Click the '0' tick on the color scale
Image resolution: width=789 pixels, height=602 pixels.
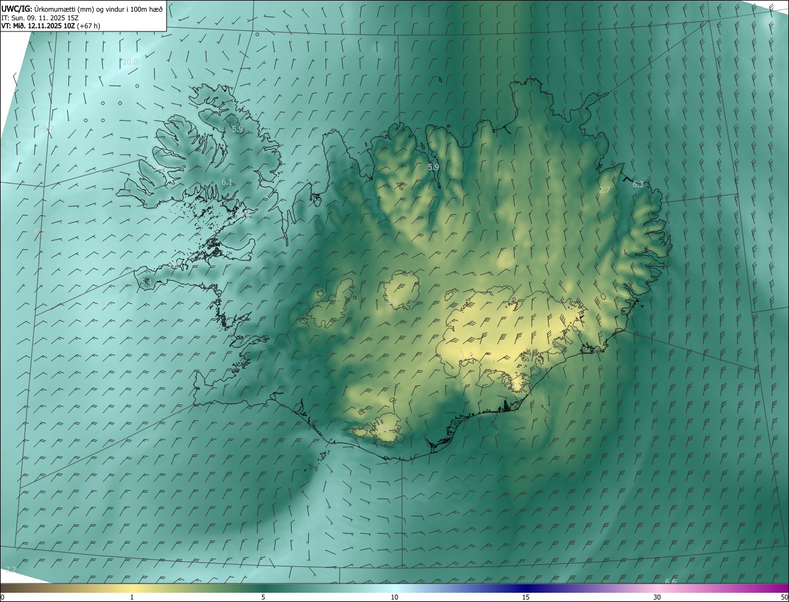coord(2,598)
